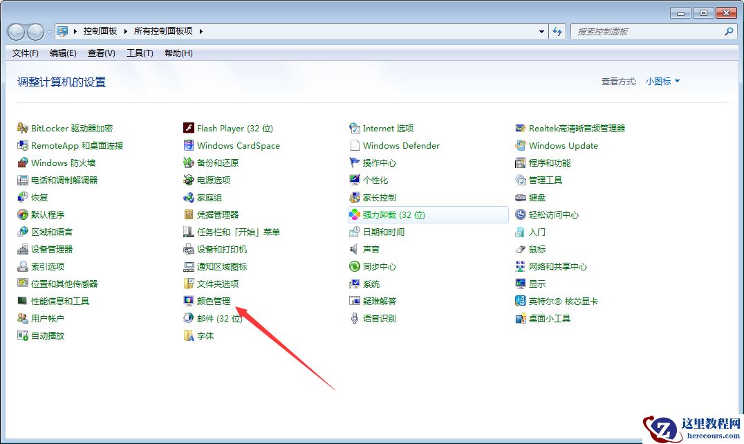This screenshot has height=444, width=744.
Task: Click the 声音 speaker icon
Action: [x=355, y=250]
